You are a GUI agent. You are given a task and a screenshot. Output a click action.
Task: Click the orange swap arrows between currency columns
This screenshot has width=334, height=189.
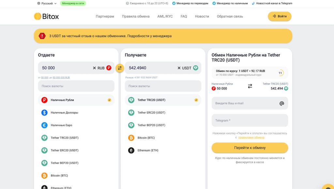[119, 68]
